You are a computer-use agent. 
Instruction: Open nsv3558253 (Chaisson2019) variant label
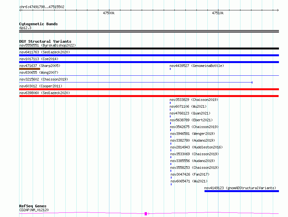(194, 168)
